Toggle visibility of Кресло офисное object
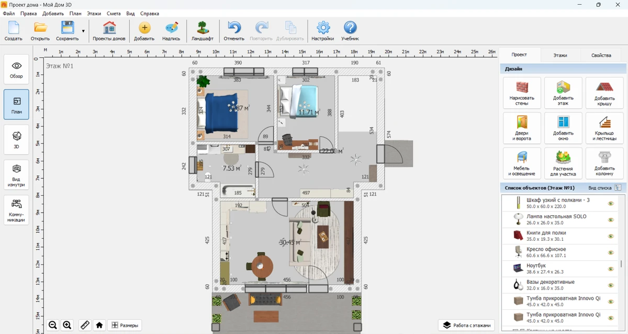 click(x=610, y=252)
